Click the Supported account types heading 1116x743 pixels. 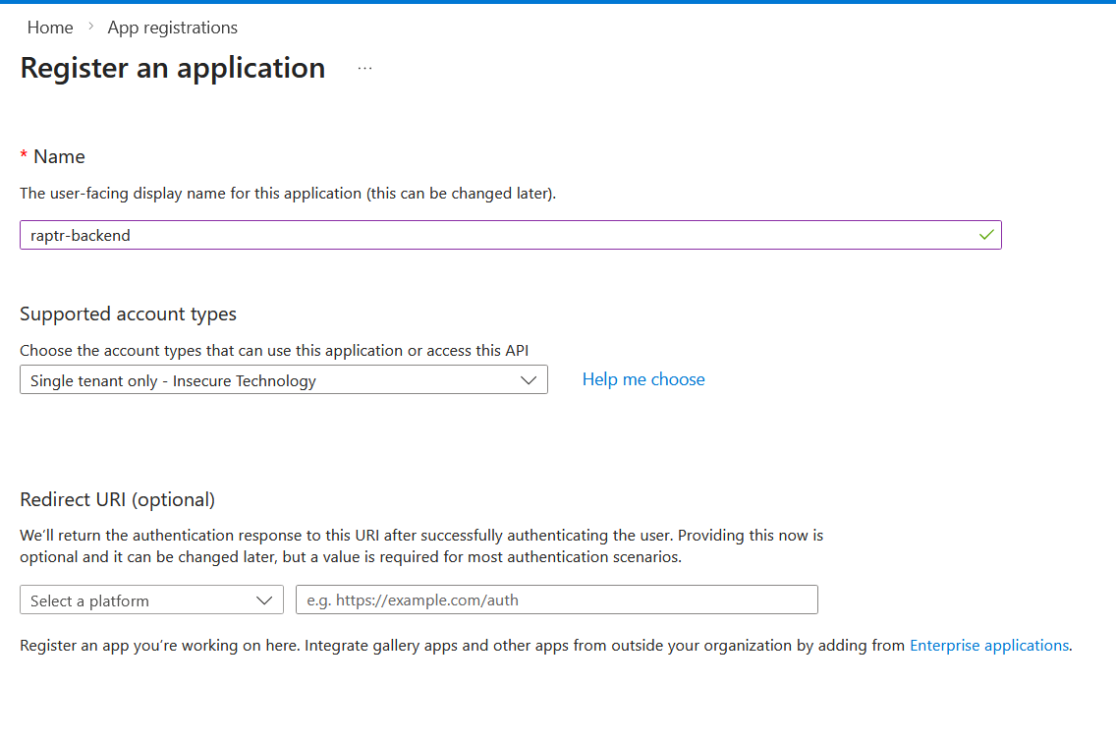tap(128, 314)
